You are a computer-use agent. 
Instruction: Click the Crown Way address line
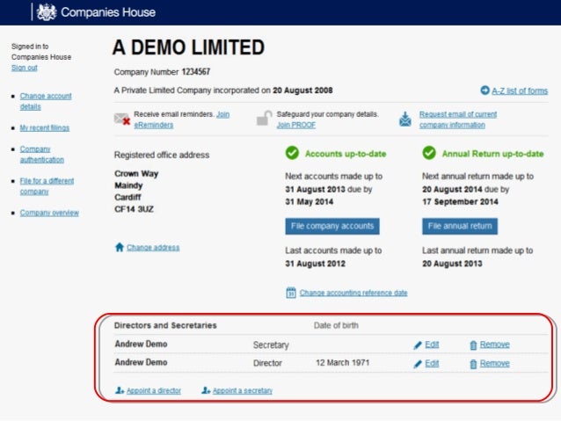pyautogui.click(x=136, y=173)
